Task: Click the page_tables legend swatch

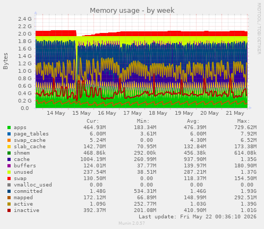Action: [9, 134]
